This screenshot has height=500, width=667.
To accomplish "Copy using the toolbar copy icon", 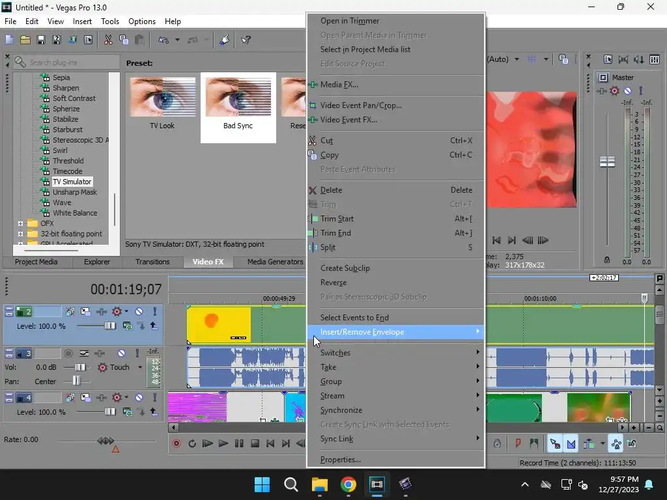I will (124, 40).
